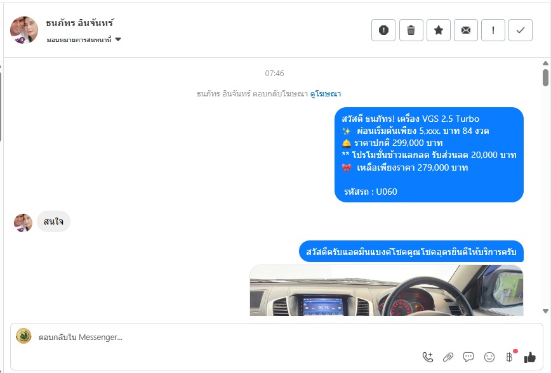551x373 pixels.
Task: Send a thumbs-up like
Action: coord(530,357)
